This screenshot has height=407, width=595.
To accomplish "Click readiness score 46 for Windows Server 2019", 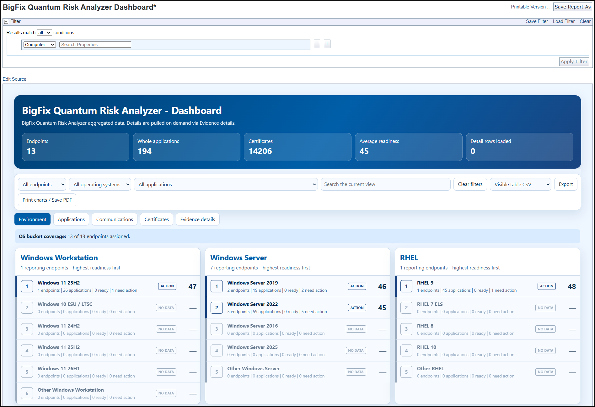I will [382, 286].
